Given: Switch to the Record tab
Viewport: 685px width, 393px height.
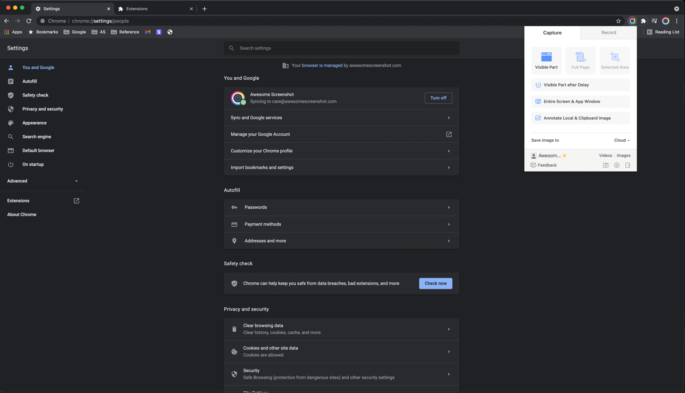Looking at the screenshot, I should pos(609,32).
